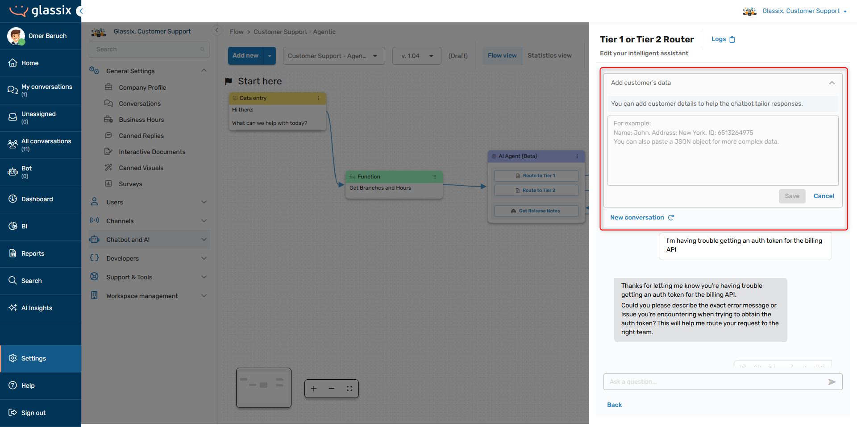The width and height of the screenshot is (857, 427).
Task: Open My conversations
Action: click(x=41, y=90)
